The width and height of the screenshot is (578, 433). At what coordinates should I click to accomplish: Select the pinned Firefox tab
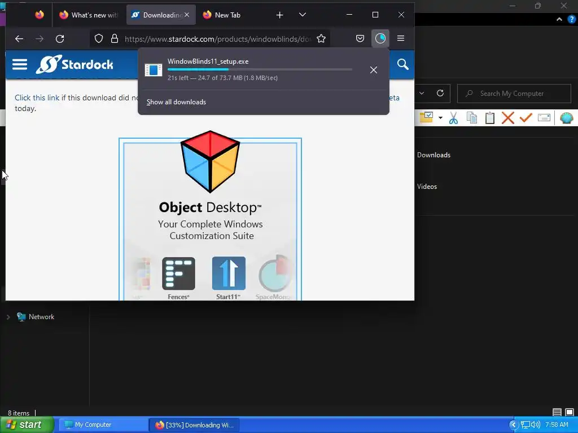tap(40, 15)
